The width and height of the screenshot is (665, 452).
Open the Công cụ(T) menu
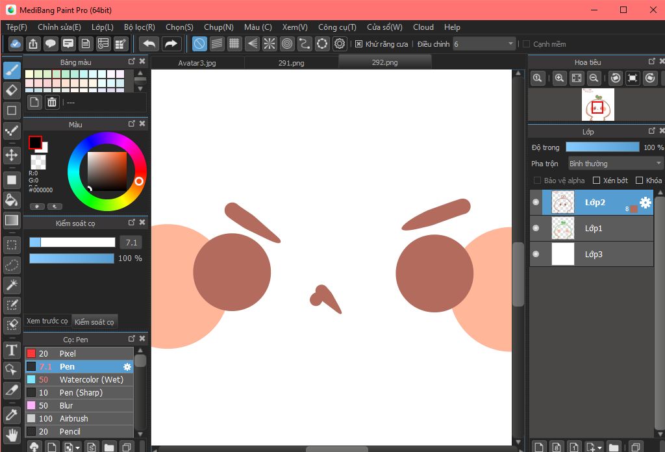(337, 27)
